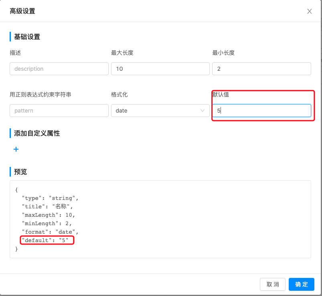Click the 默认值 field containing 5
Image resolution: width=322 pixels, height=296 pixels.
261,111
